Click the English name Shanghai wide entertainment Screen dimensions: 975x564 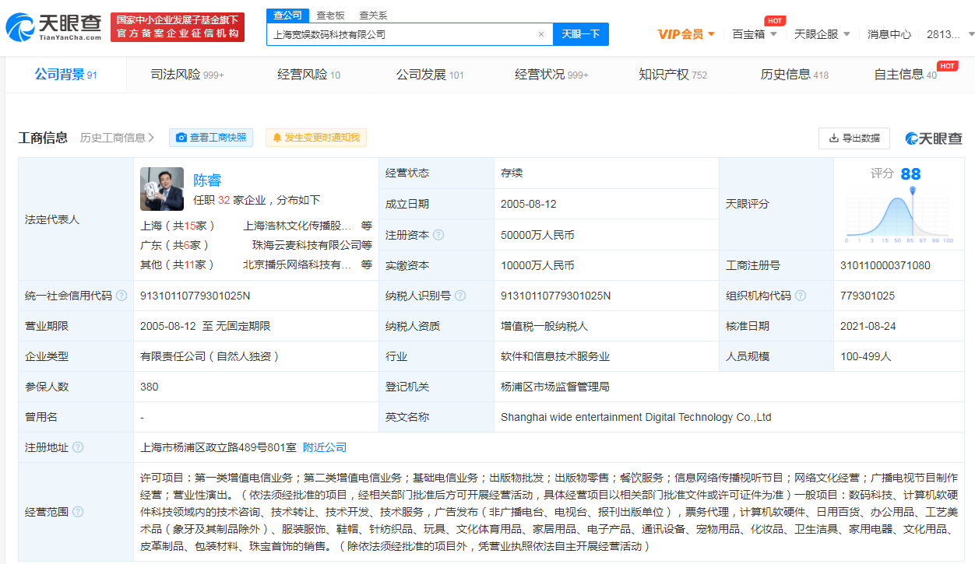pyautogui.click(x=636, y=417)
